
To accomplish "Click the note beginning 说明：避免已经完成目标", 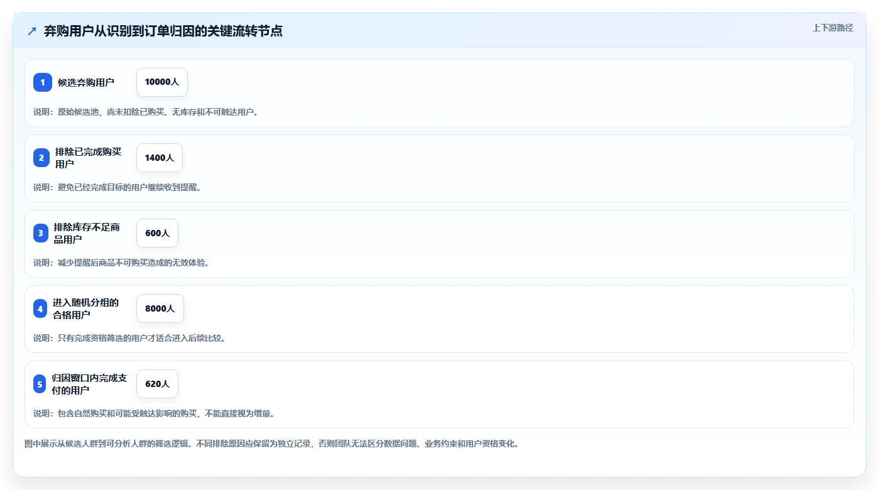I will point(117,187).
